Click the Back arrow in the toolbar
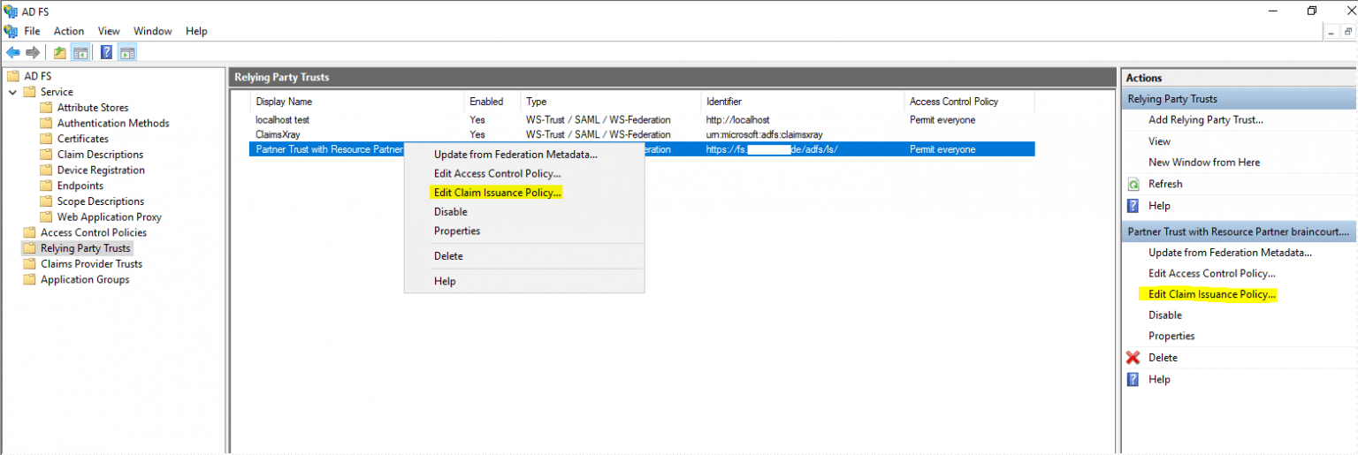This screenshot has width=1358, height=455. (x=13, y=52)
